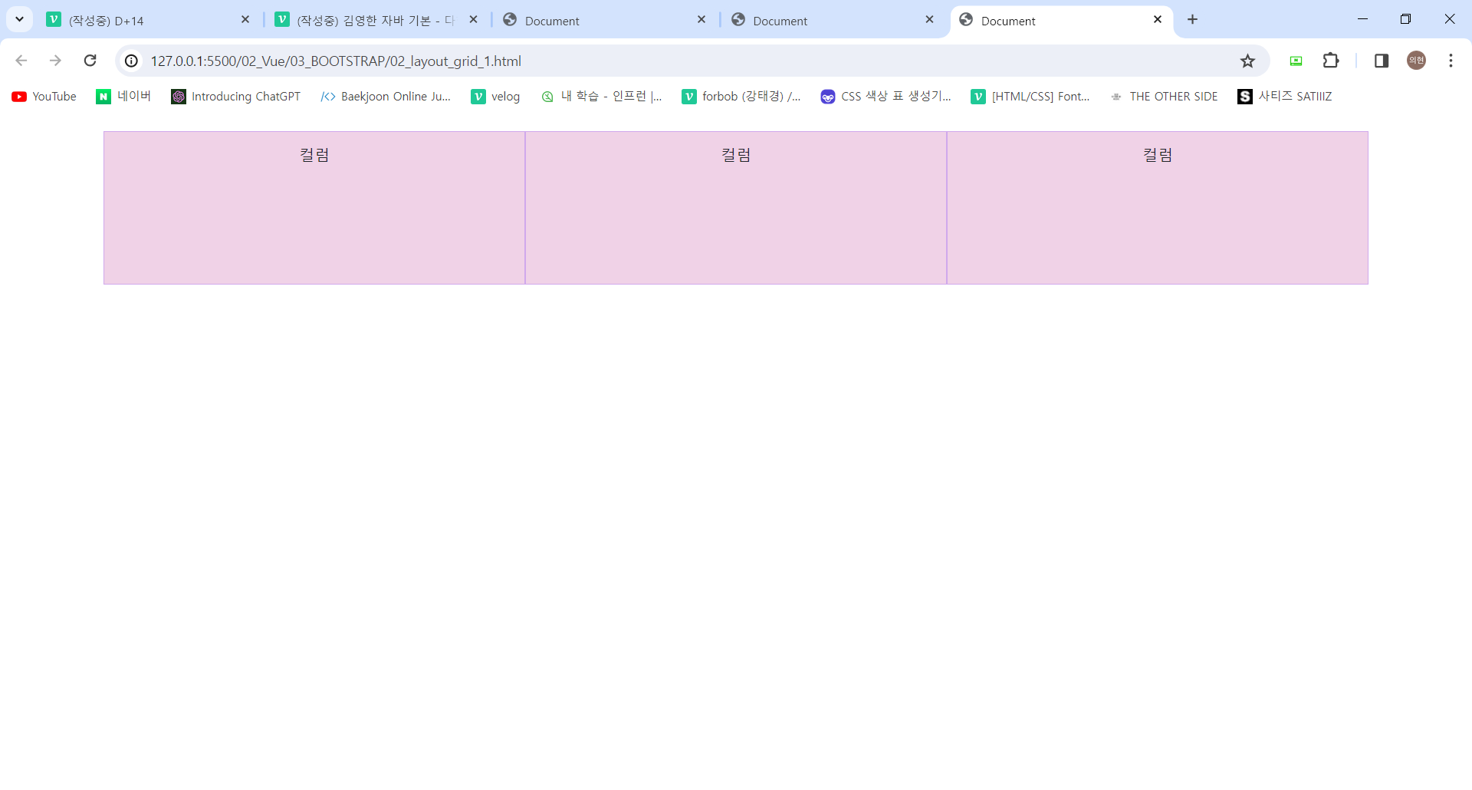This screenshot has height=790, width=1472.
Task: Click the last 컬럼 column text
Action: [x=1158, y=155]
